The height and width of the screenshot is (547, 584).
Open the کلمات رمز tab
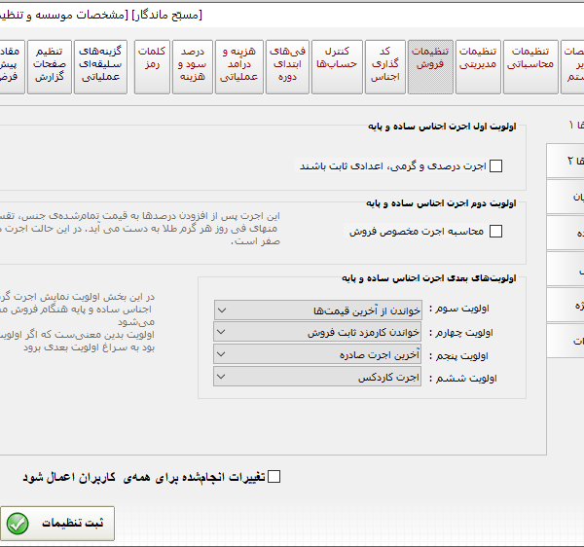[152, 66]
